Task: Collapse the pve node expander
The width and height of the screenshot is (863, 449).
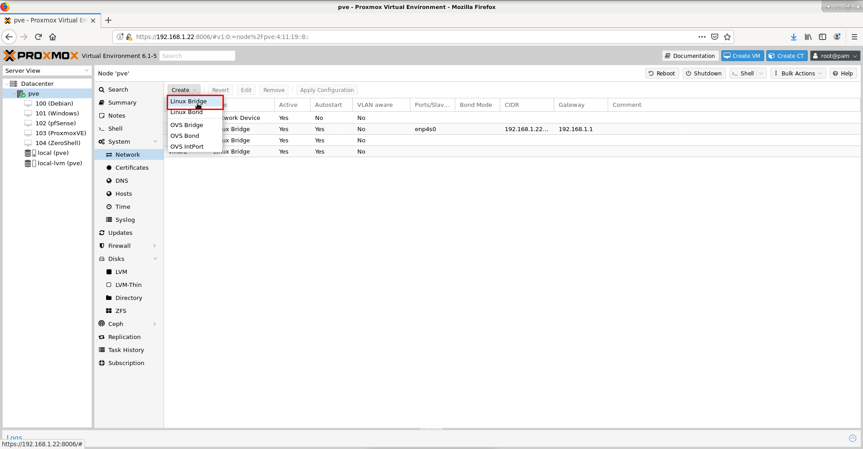Action: [x=14, y=94]
